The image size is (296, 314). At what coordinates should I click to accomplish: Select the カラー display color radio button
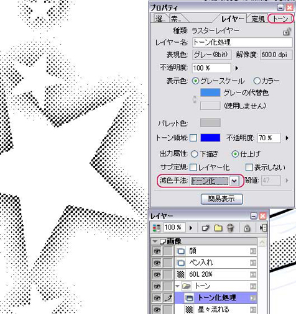257,81
